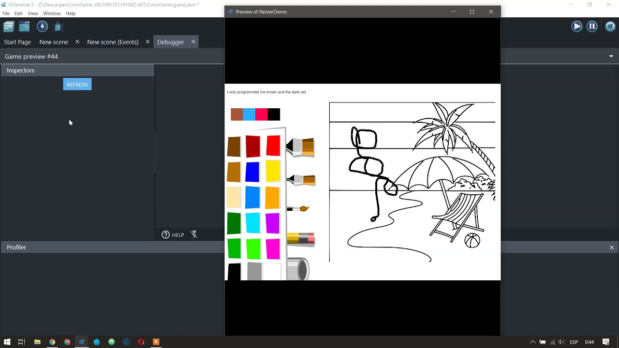Click the Game preview #44 label

(31, 57)
